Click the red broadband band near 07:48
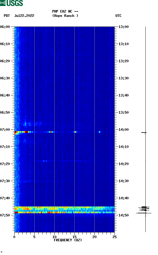Viewport: 158px width, 255px height. (x=65, y=212)
